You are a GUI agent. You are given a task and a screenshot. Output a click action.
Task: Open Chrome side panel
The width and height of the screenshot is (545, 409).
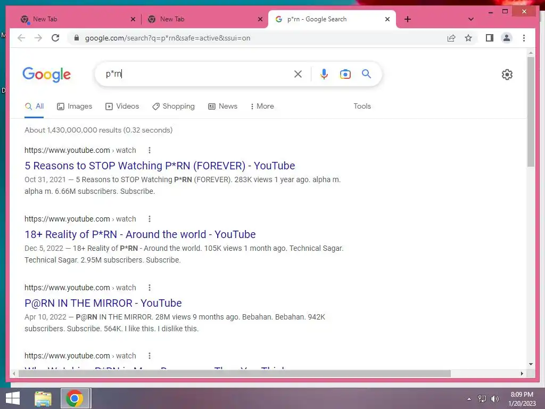point(490,38)
